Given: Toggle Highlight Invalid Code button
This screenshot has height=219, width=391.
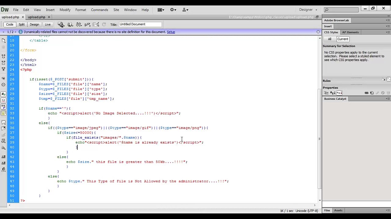Looking at the screenshot, I should 4,100.
